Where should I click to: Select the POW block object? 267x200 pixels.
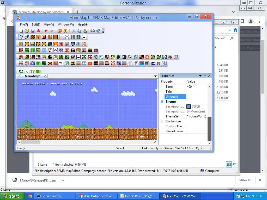(x=153, y=64)
